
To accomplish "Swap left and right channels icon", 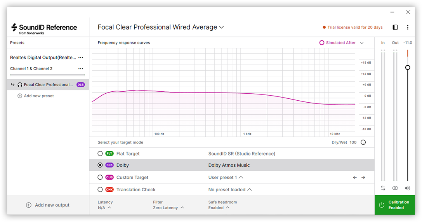I will click(x=383, y=188).
